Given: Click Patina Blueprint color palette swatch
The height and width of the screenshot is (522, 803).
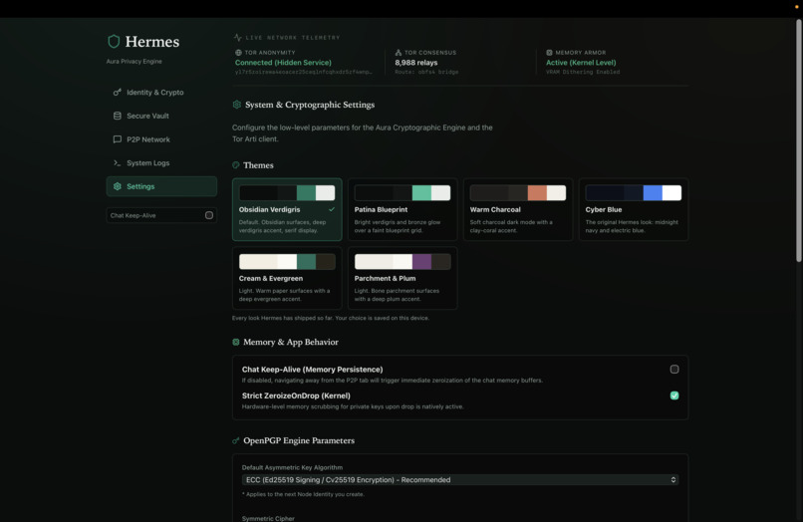Looking at the screenshot, I should pyautogui.click(x=402, y=193).
